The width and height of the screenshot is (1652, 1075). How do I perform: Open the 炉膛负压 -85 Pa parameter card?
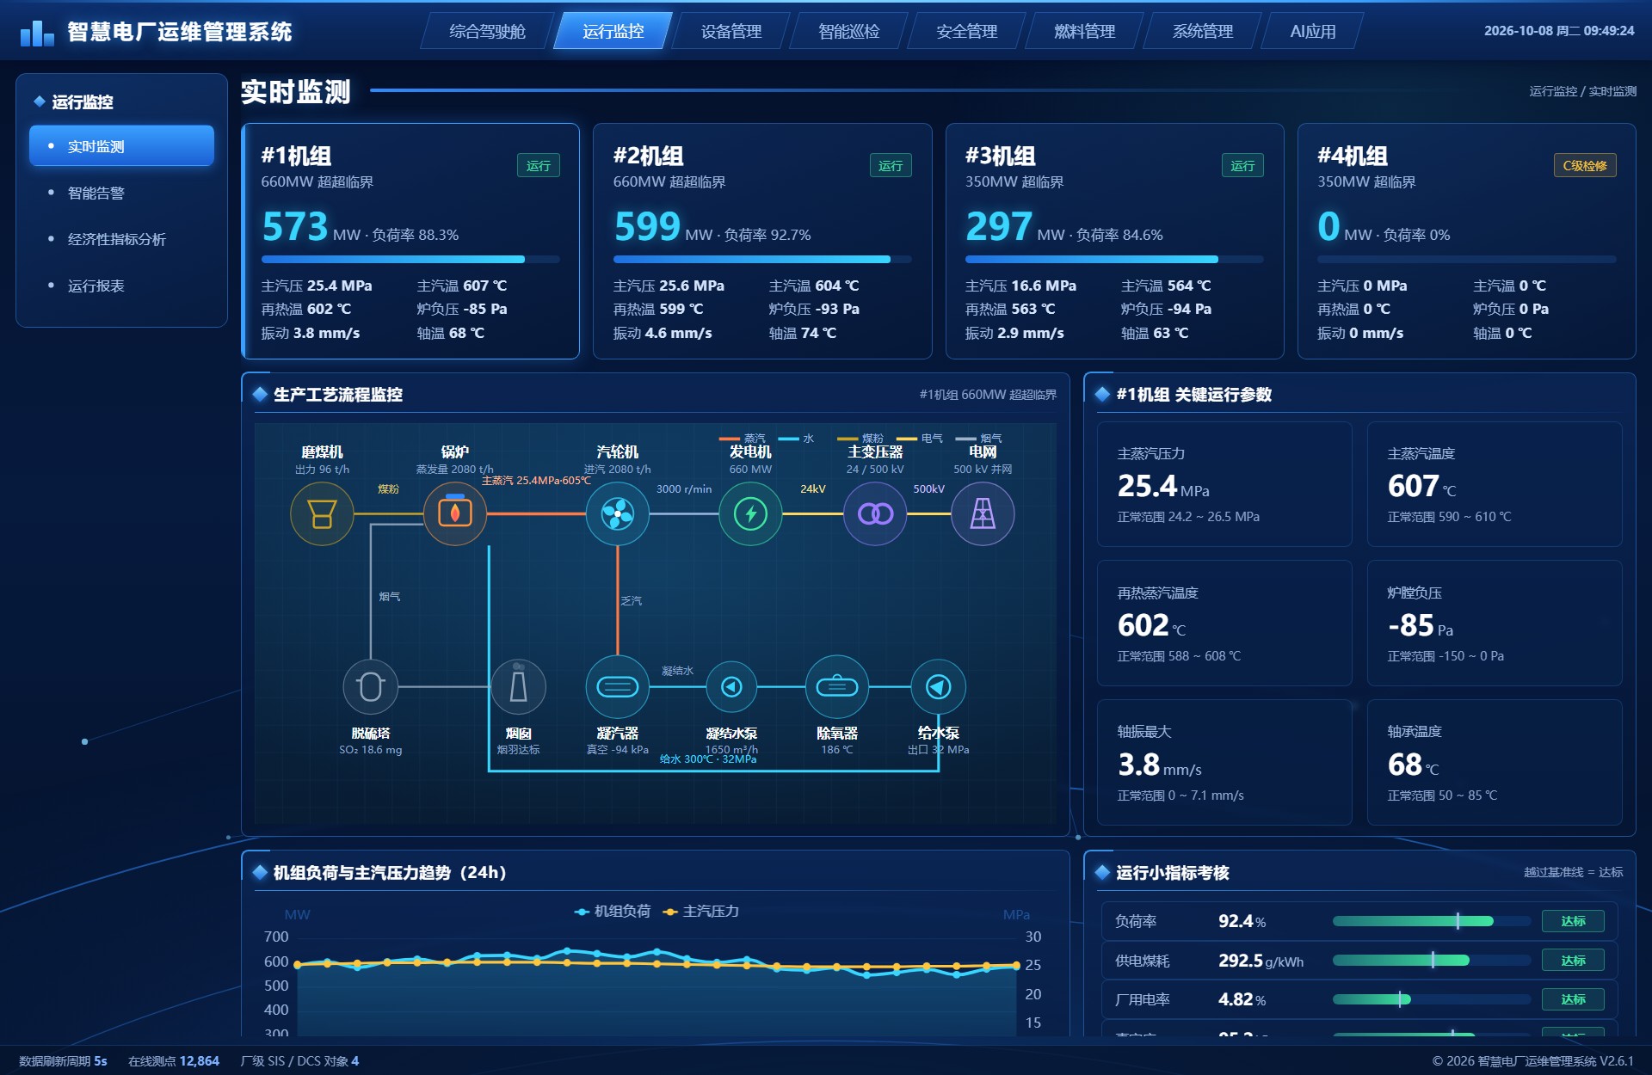tap(1495, 623)
